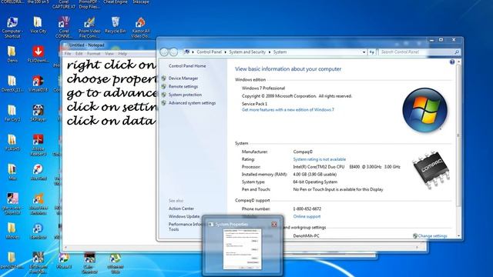The width and height of the screenshot is (493, 277).
Task: Open the Vice City folder on desktop
Action: tap(38, 25)
